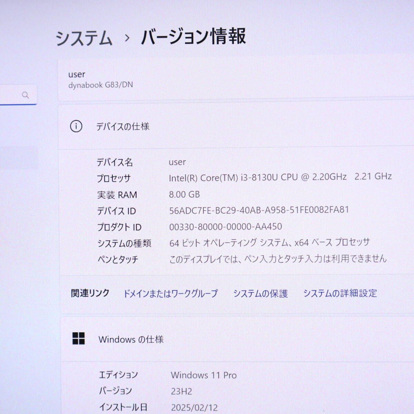Click the device specifications info icon
Viewport: 414px width, 414px height.
click(x=76, y=126)
